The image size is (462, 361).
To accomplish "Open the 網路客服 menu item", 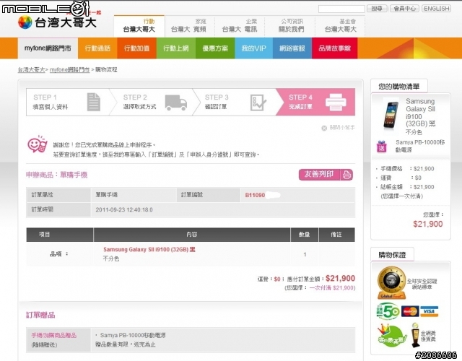I will point(292,48).
